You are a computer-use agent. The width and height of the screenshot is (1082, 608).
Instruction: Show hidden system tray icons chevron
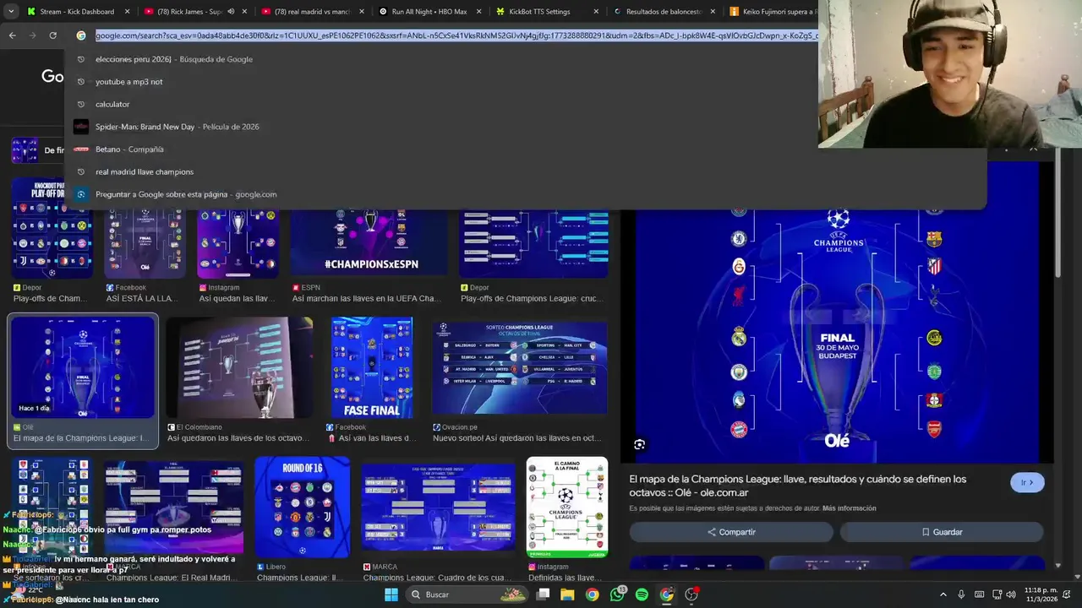tap(943, 594)
